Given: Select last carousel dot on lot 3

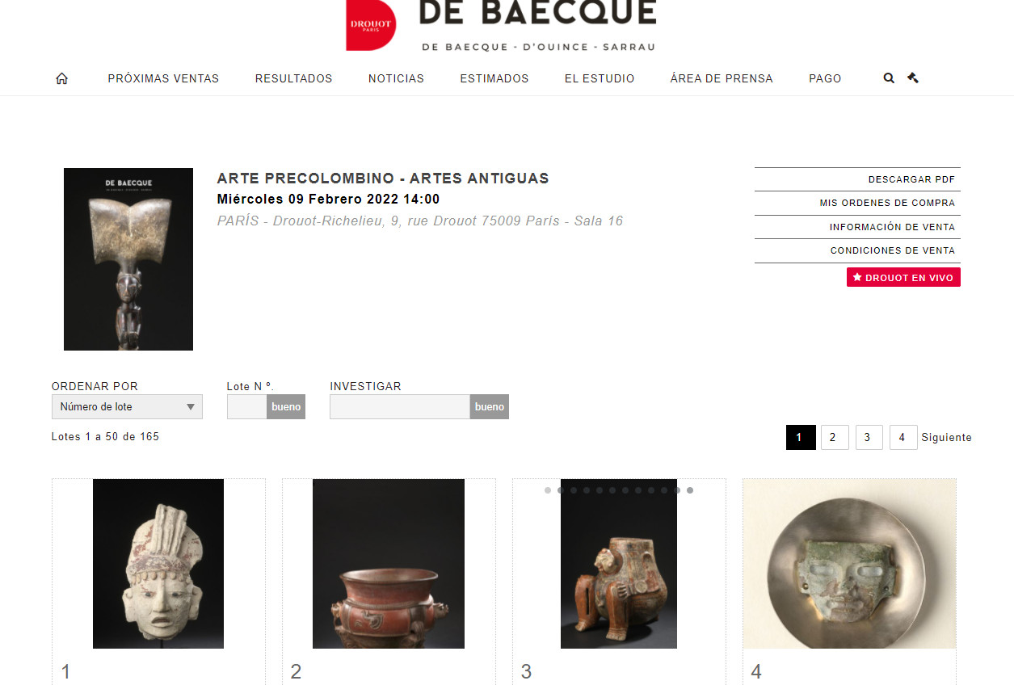Looking at the screenshot, I should 690,490.
